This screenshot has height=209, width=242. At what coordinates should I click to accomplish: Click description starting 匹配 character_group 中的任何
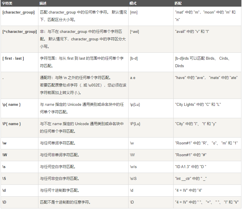83,16
